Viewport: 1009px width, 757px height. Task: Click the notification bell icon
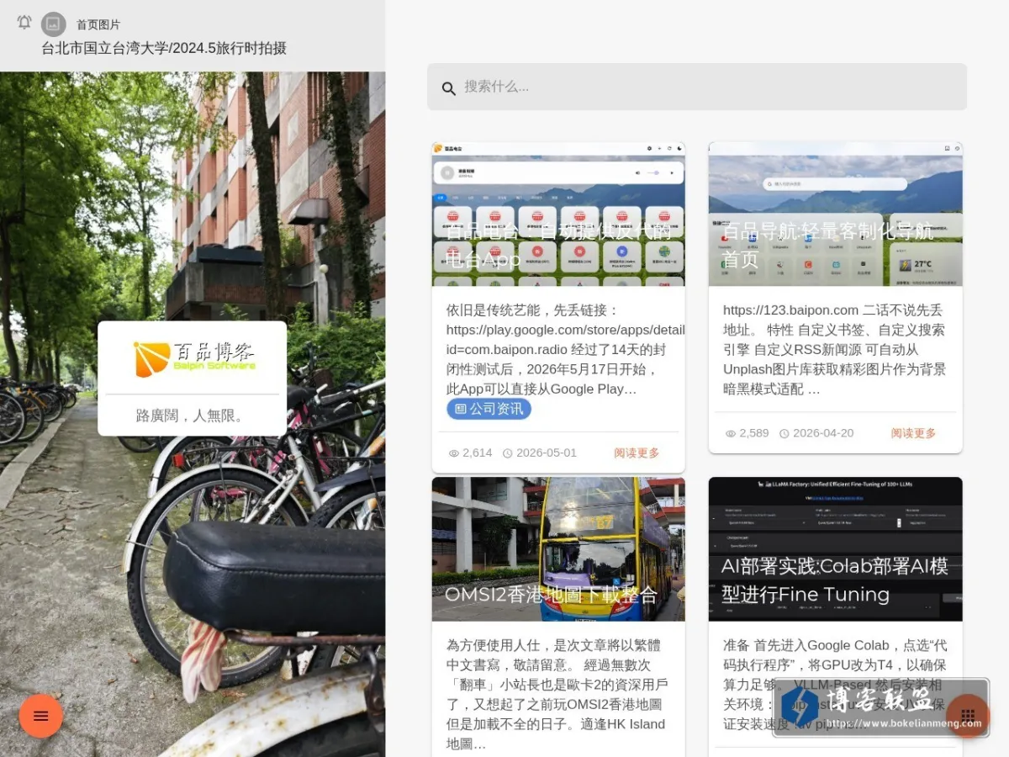(24, 23)
